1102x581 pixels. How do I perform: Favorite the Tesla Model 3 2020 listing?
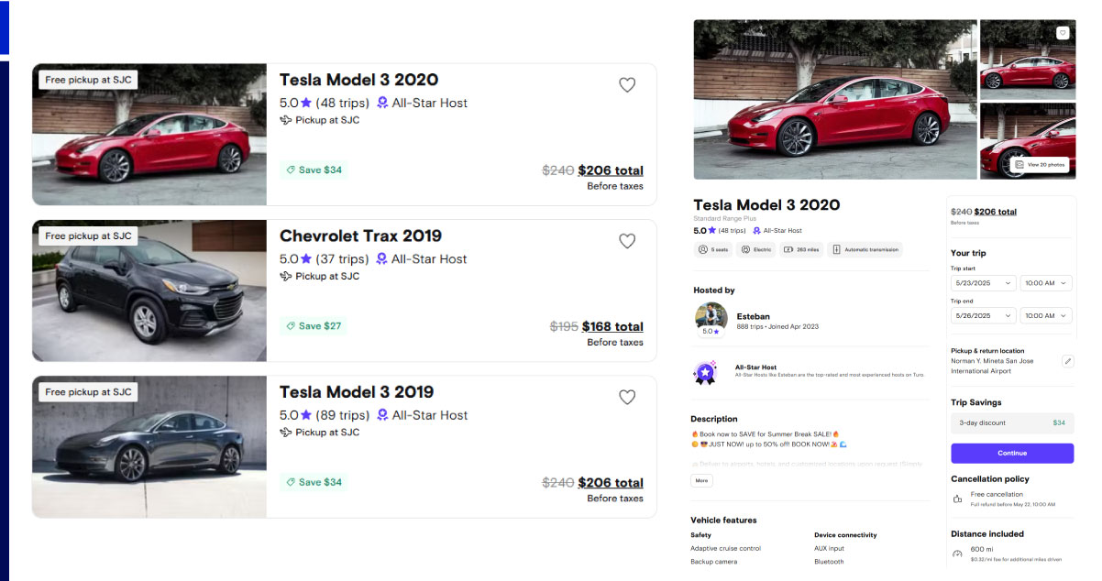(627, 85)
